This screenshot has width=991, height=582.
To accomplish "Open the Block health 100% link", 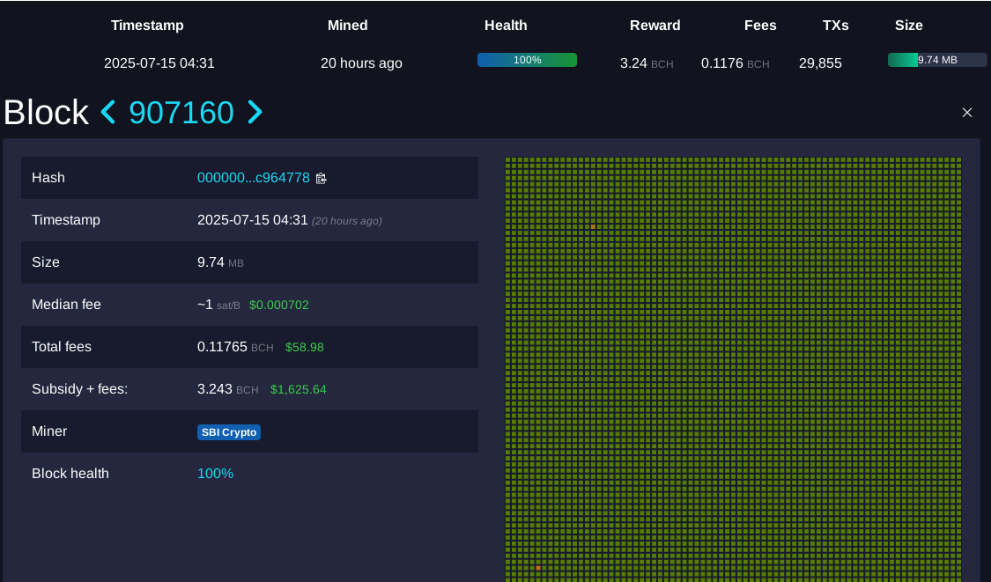I will (215, 474).
